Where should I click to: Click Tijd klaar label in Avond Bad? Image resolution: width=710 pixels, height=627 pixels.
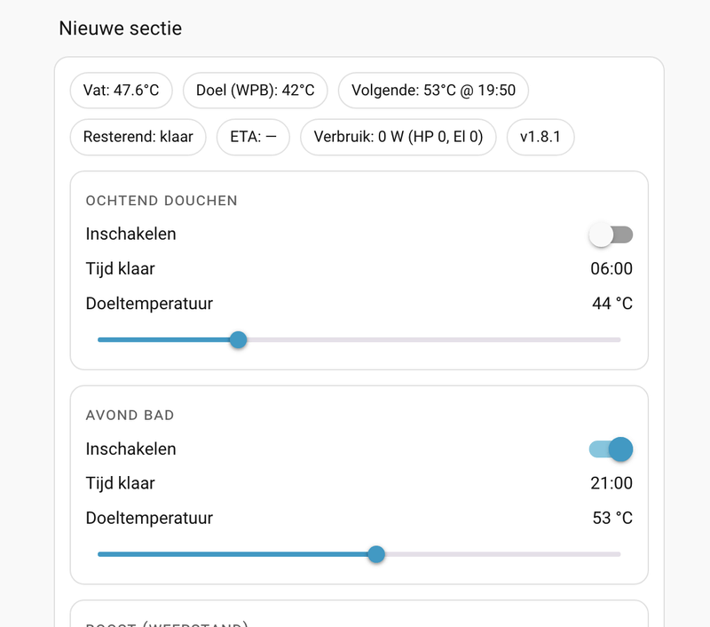pos(120,484)
